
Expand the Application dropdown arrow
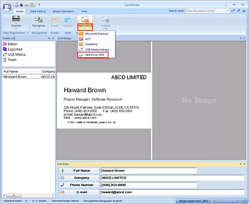[x=85, y=29]
